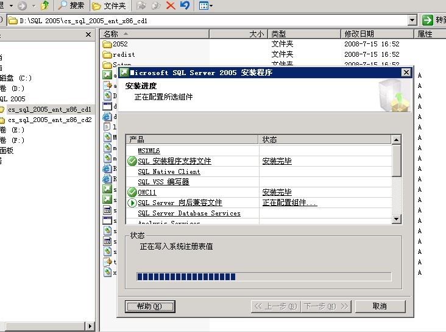Select the 2052 folder icon

pyautogui.click(x=107, y=44)
